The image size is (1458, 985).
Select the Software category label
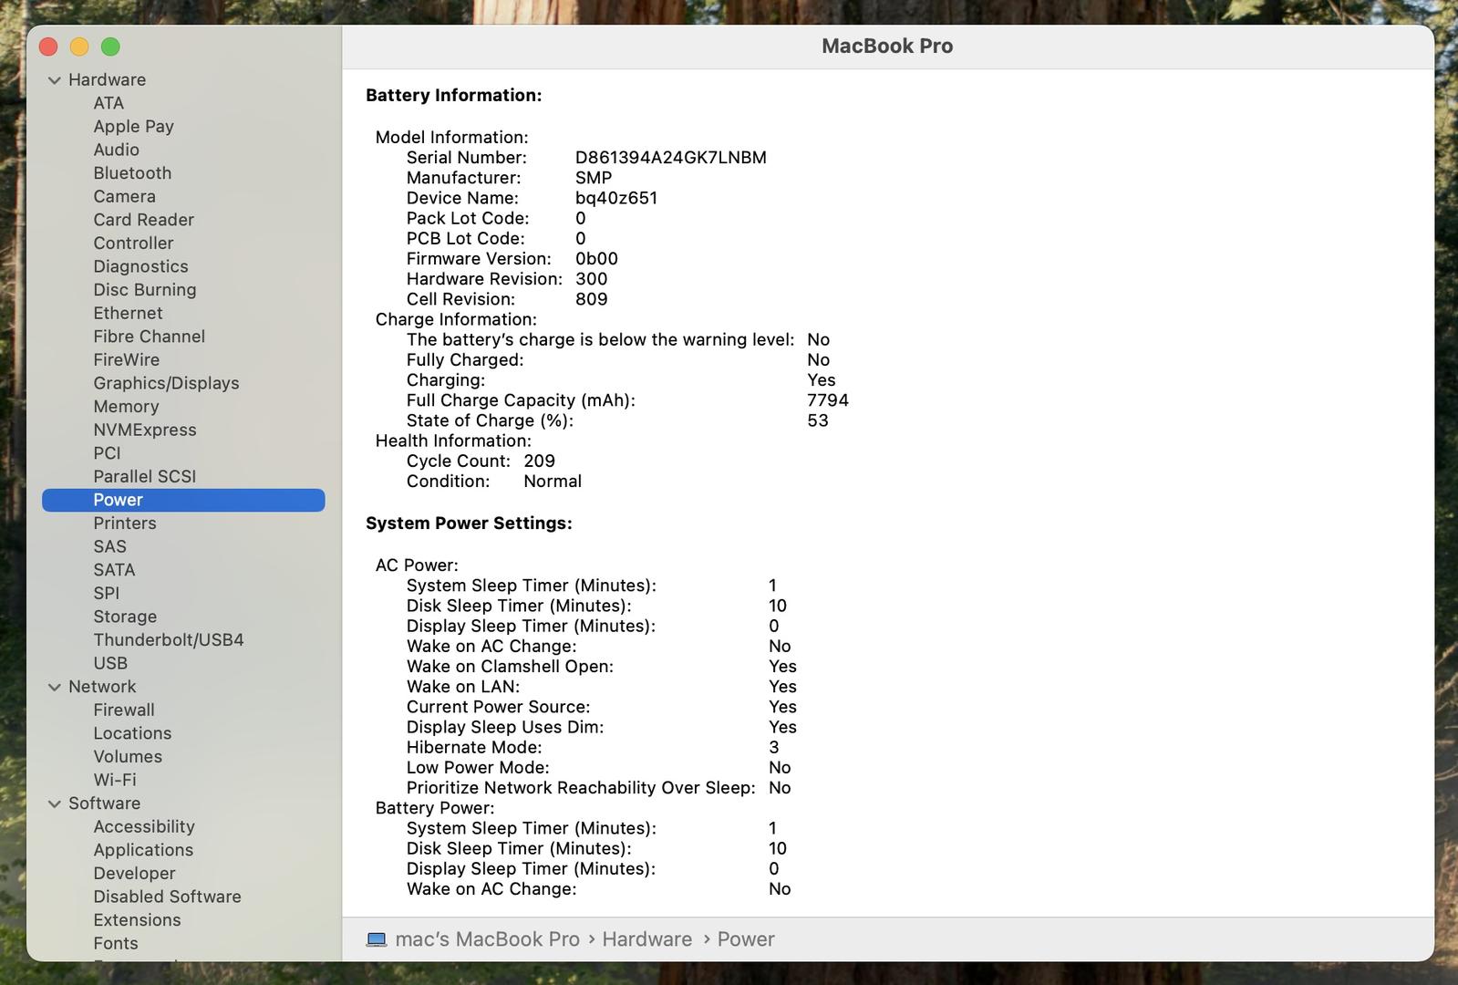click(x=104, y=804)
